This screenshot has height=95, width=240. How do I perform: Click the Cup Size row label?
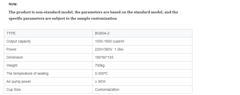[x=14, y=89]
